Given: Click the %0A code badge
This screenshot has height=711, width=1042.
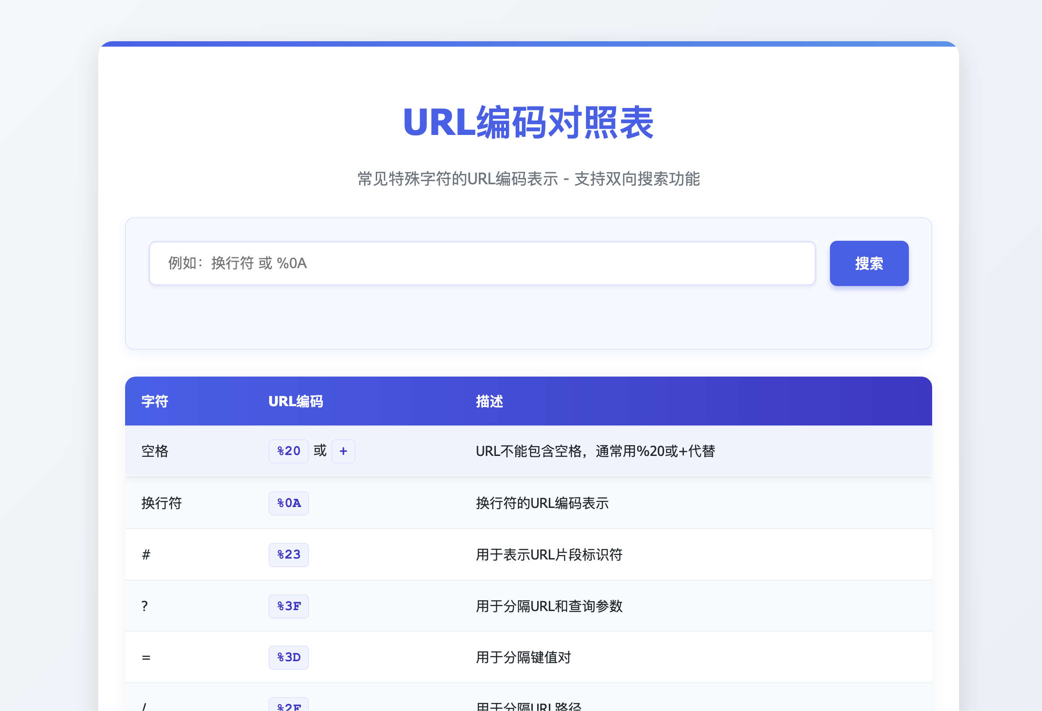Looking at the screenshot, I should [x=288, y=503].
